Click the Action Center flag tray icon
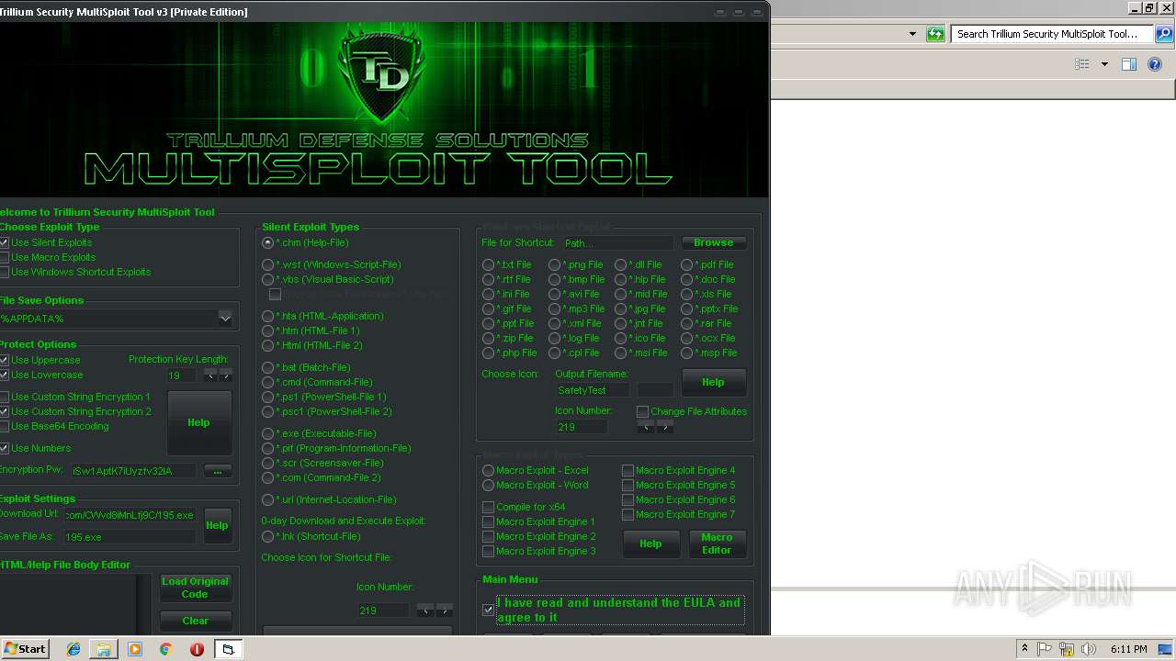This screenshot has width=1176, height=661. (1046, 649)
